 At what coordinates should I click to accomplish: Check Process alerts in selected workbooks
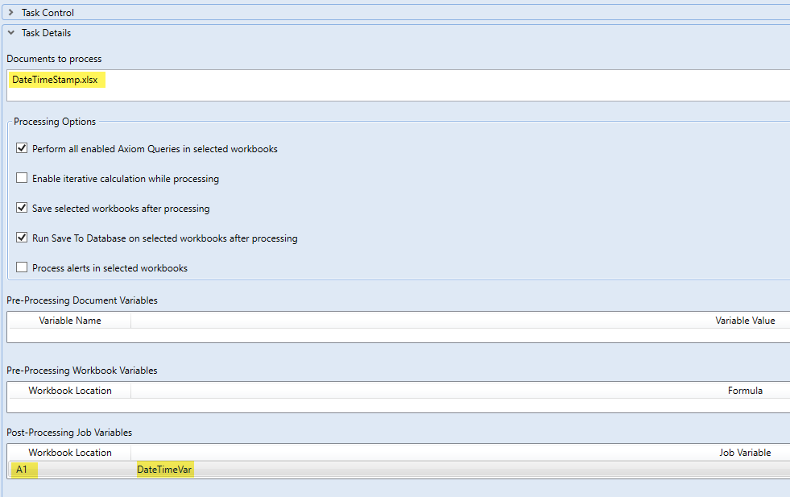pyautogui.click(x=22, y=268)
